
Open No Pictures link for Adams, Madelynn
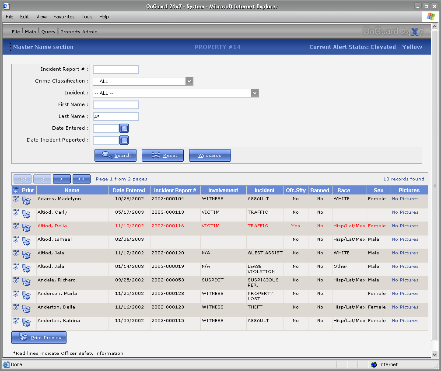click(x=405, y=198)
